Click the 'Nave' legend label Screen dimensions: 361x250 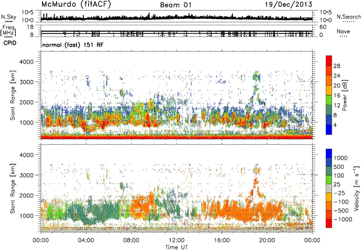click(343, 31)
